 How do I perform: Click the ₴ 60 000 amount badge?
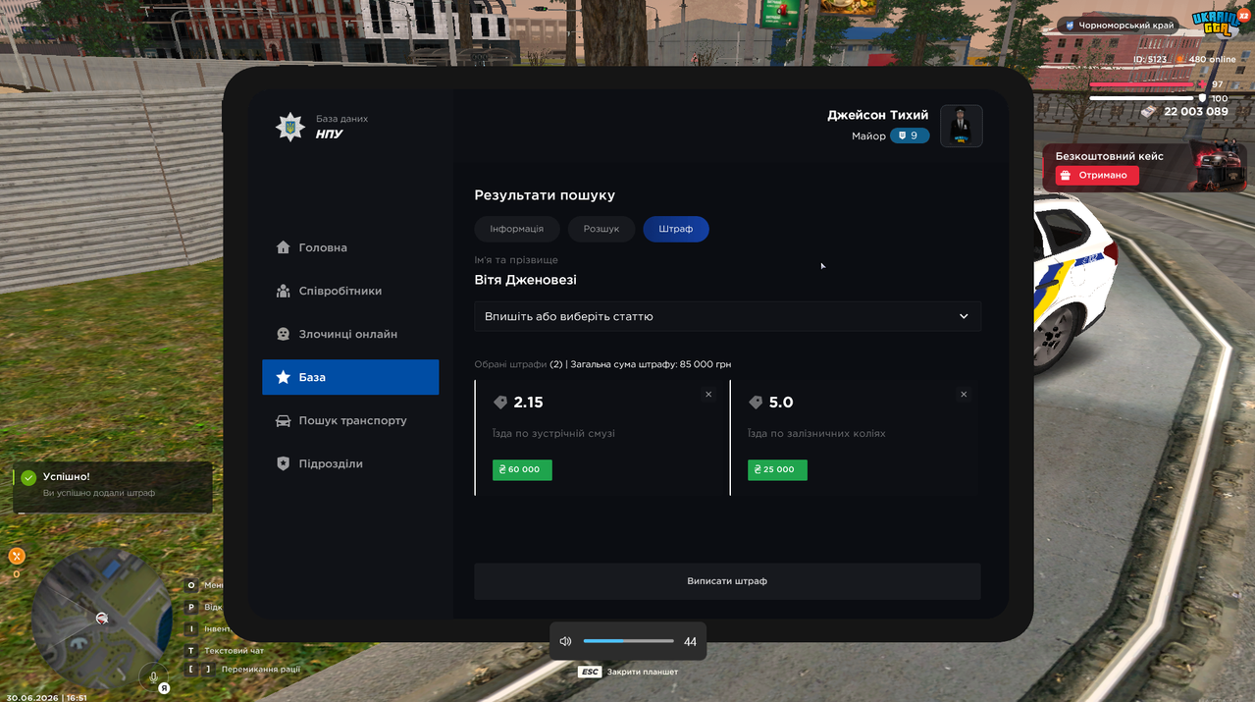[x=522, y=469]
